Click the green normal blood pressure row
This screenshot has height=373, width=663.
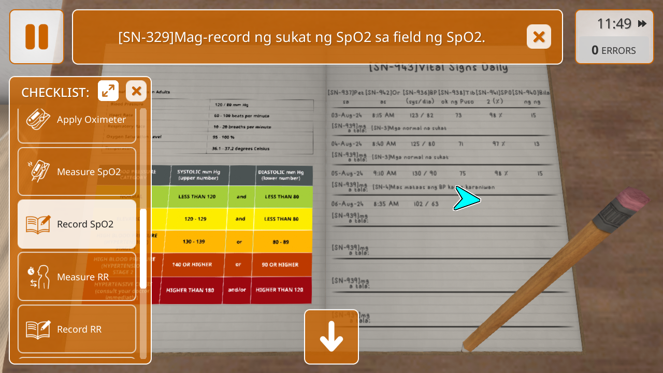(241, 197)
